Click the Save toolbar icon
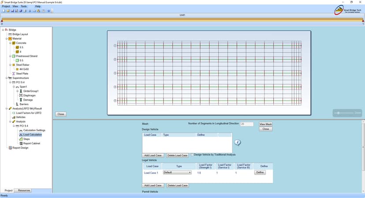The height and width of the screenshot is (198, 365). click(12, 11)
